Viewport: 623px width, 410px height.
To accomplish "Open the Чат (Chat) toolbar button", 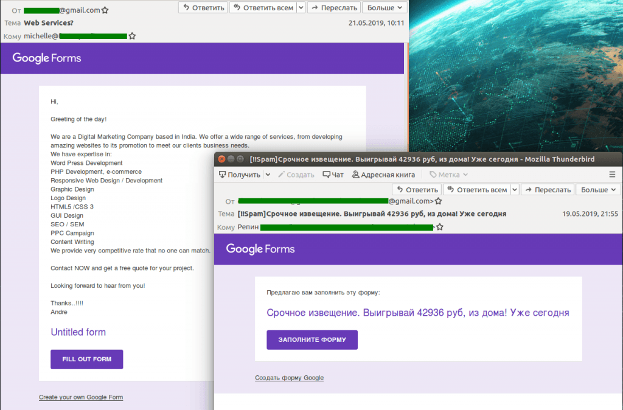I will click(333, 175).
